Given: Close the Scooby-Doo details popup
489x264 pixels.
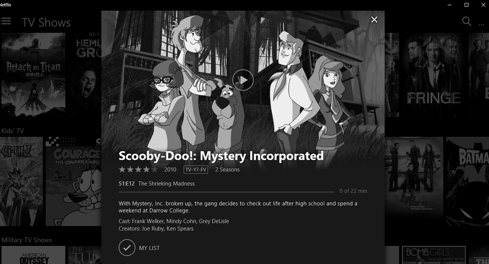Looking at the screenshot, I should (x=374, y=19).
